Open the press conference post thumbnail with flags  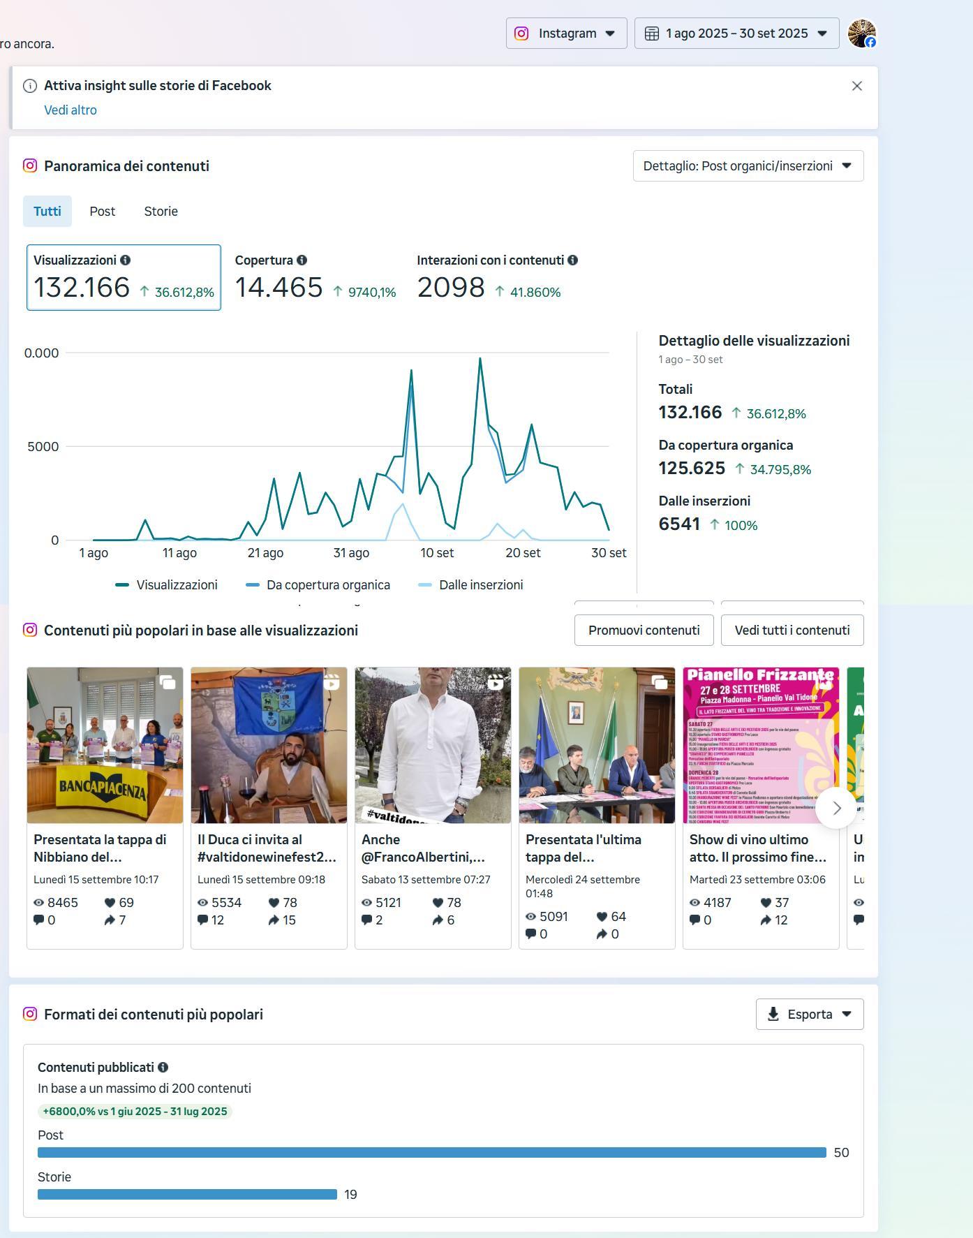tap(597, 746)
